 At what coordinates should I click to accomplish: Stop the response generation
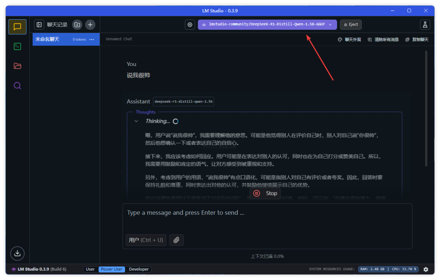tap(265, 194)
